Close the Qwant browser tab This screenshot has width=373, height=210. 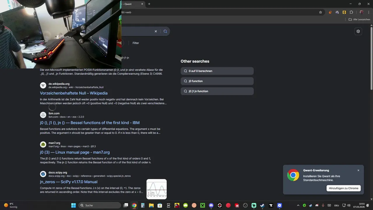(x=142, y=4)
